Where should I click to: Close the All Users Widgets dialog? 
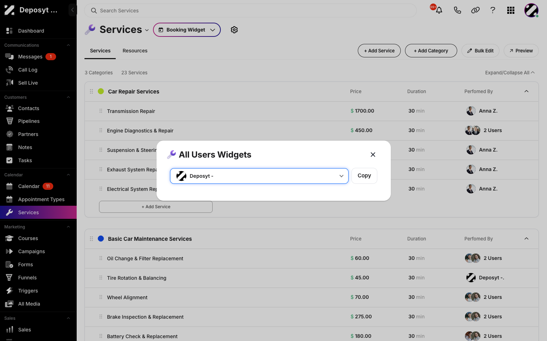click(x=373, y=154)
